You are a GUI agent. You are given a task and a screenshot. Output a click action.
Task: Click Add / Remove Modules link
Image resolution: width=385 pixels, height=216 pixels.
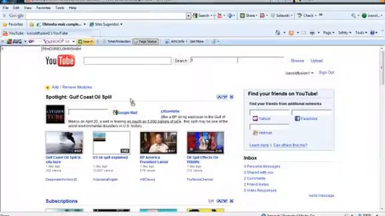tap(72, 87)
